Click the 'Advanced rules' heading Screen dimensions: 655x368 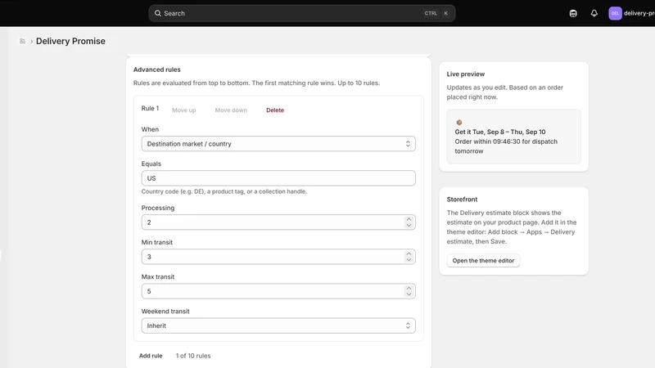pos(157,70)
